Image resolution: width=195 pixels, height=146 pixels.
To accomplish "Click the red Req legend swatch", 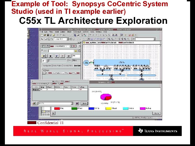I will coord(57,108).
